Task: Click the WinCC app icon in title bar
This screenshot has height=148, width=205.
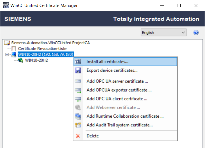Action: point(6,5)
